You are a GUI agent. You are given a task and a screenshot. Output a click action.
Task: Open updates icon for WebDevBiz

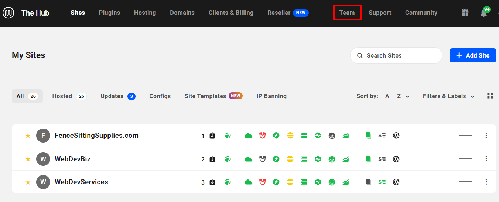pos(212,159)
